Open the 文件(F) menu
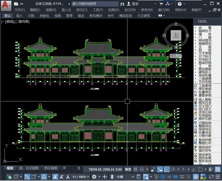The image size is (222, 181). pyautogui.click(x=20, y=10)
